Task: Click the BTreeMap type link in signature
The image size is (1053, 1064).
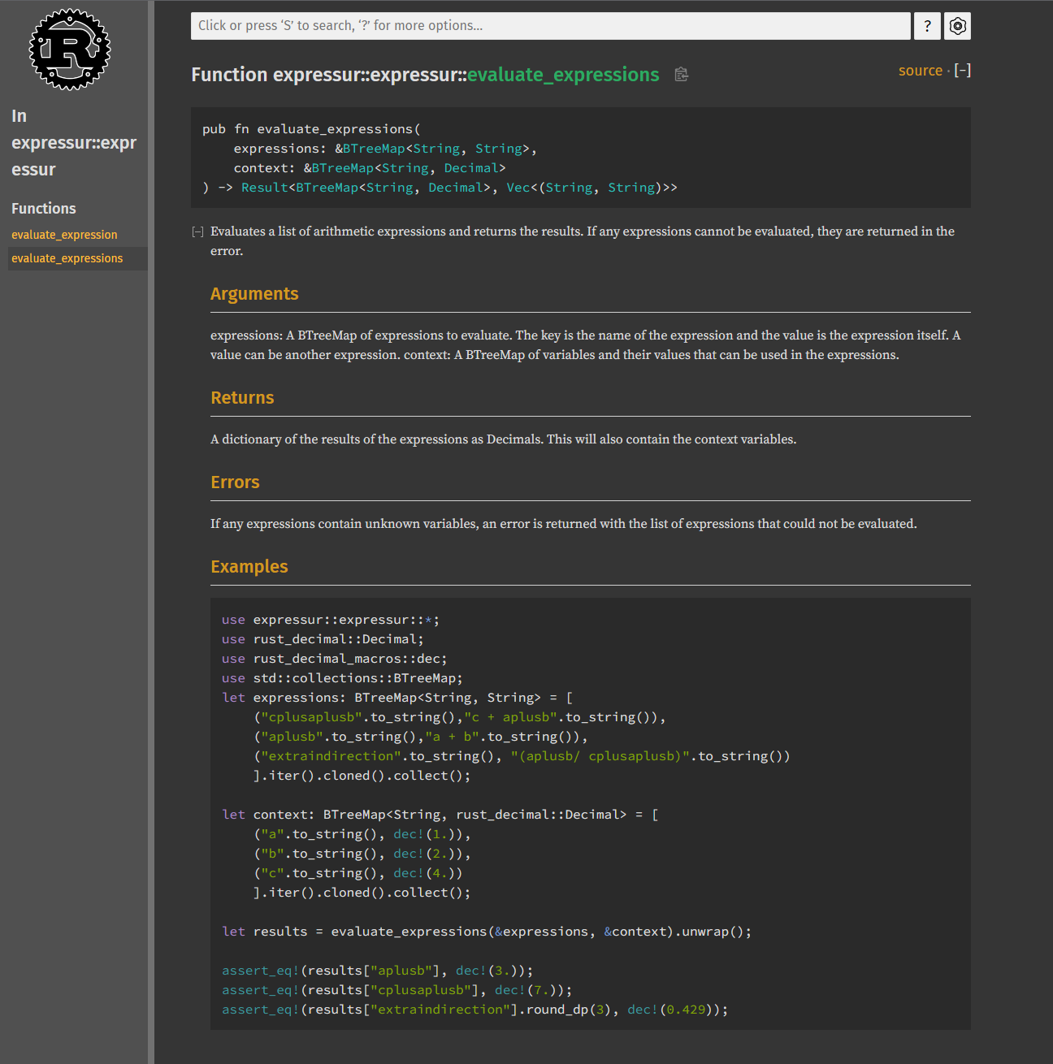Action: (374, 148)
